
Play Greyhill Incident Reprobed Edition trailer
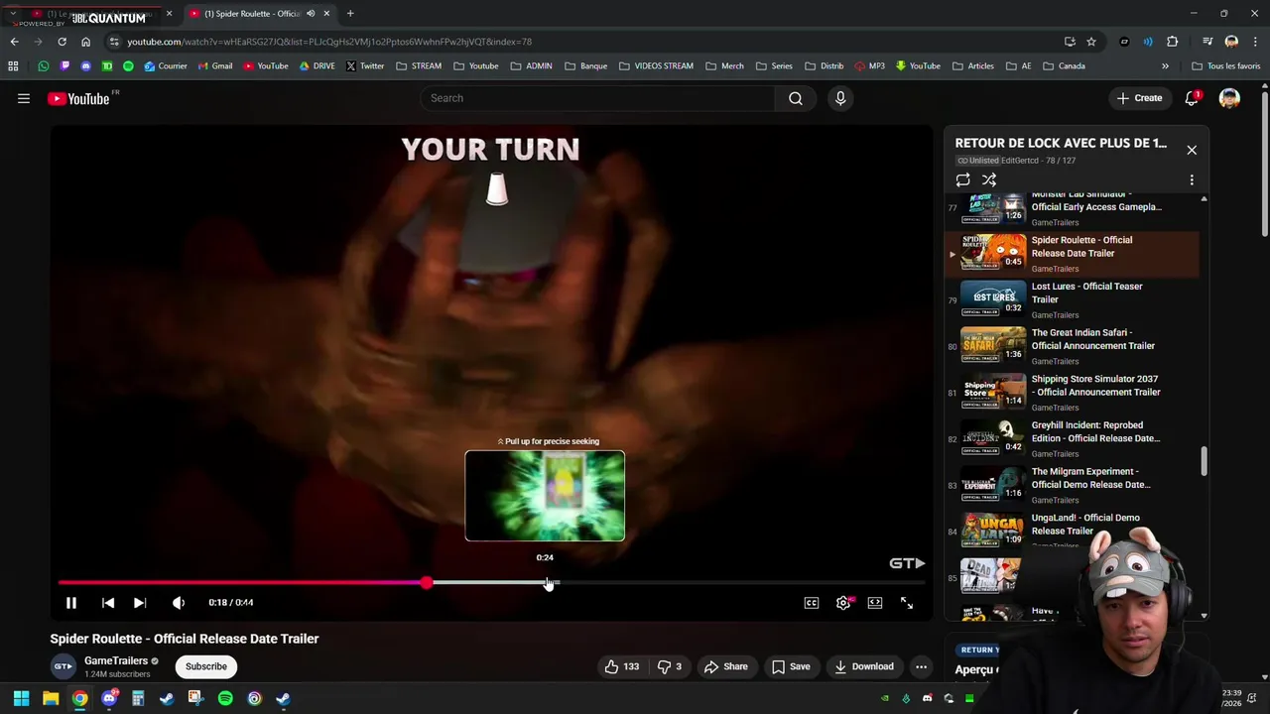point(1072,438)
